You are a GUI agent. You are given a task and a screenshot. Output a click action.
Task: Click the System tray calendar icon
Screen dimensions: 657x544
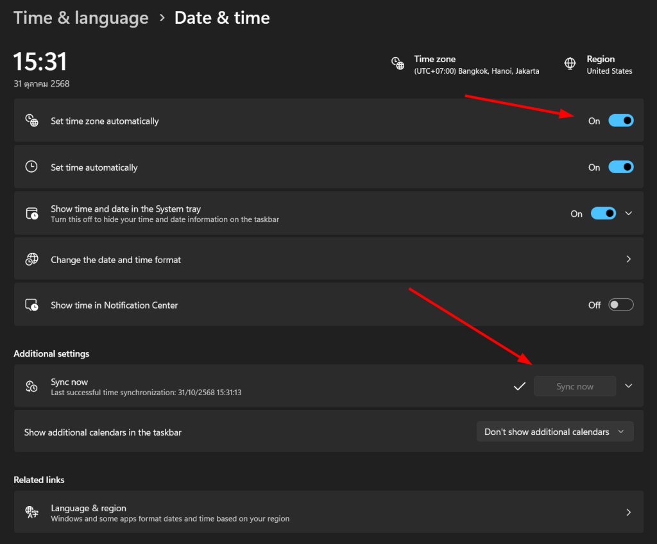(x=31, y=214)
